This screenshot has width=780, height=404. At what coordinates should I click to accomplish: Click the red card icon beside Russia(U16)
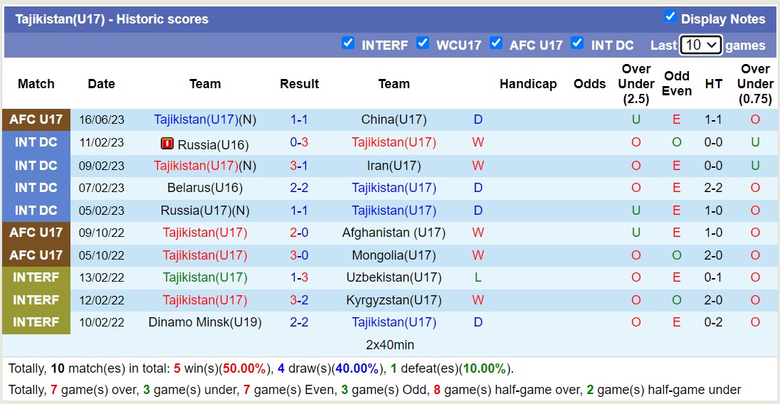(167, 144)
